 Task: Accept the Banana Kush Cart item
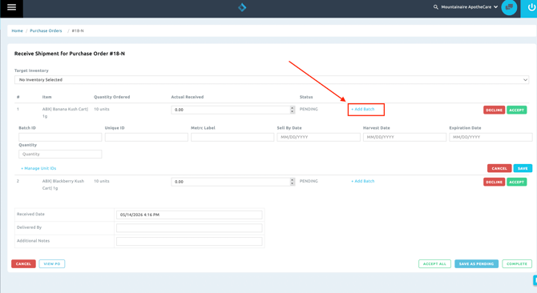point(516,110)
